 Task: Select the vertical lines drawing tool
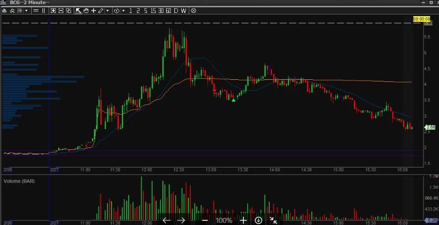click(x=44, y=11)
